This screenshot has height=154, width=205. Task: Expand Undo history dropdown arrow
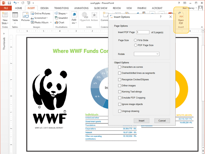coord(18,3)
